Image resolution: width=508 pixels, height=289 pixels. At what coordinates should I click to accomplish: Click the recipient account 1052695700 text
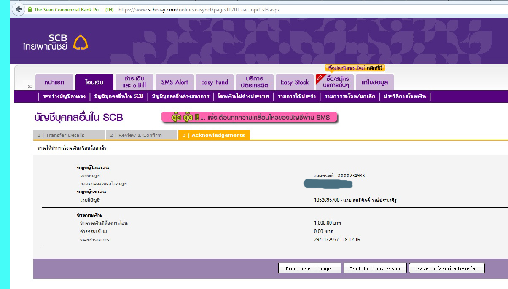pos(355,200)
